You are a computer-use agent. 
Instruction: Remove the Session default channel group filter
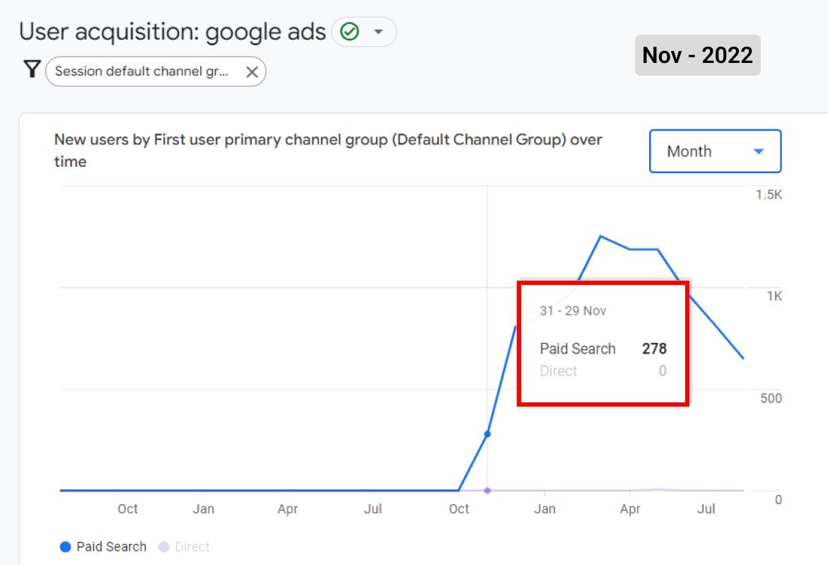[x=252, y=72]
